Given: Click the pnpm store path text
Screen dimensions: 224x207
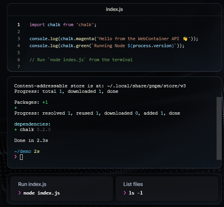Looking at the screenshot, I should pos(146,86).
